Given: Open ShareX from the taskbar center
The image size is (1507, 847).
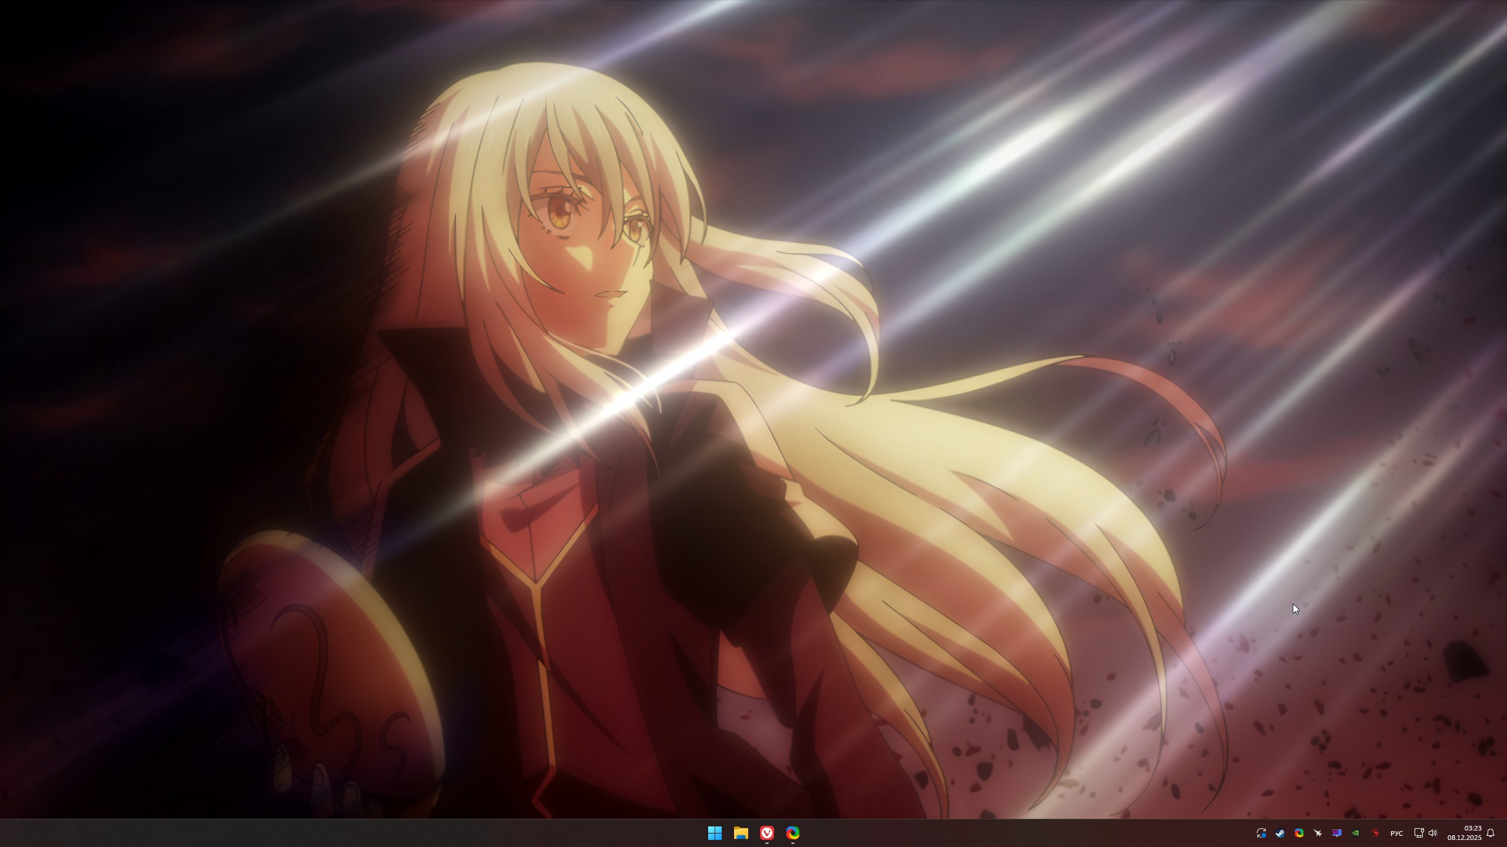Looking at the screenshot, I should click(x=792, y=833).
